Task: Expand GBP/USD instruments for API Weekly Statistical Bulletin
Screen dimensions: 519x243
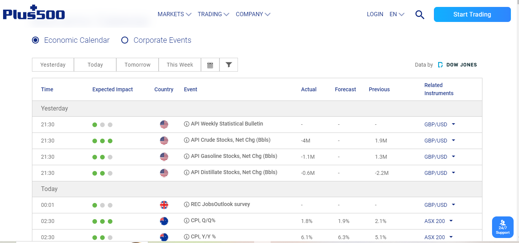Action: coord(440,124)
